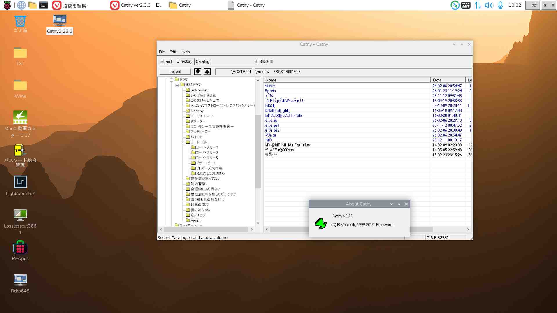
Task: Open the terminal icon in the taskbar
Action: 44,5
